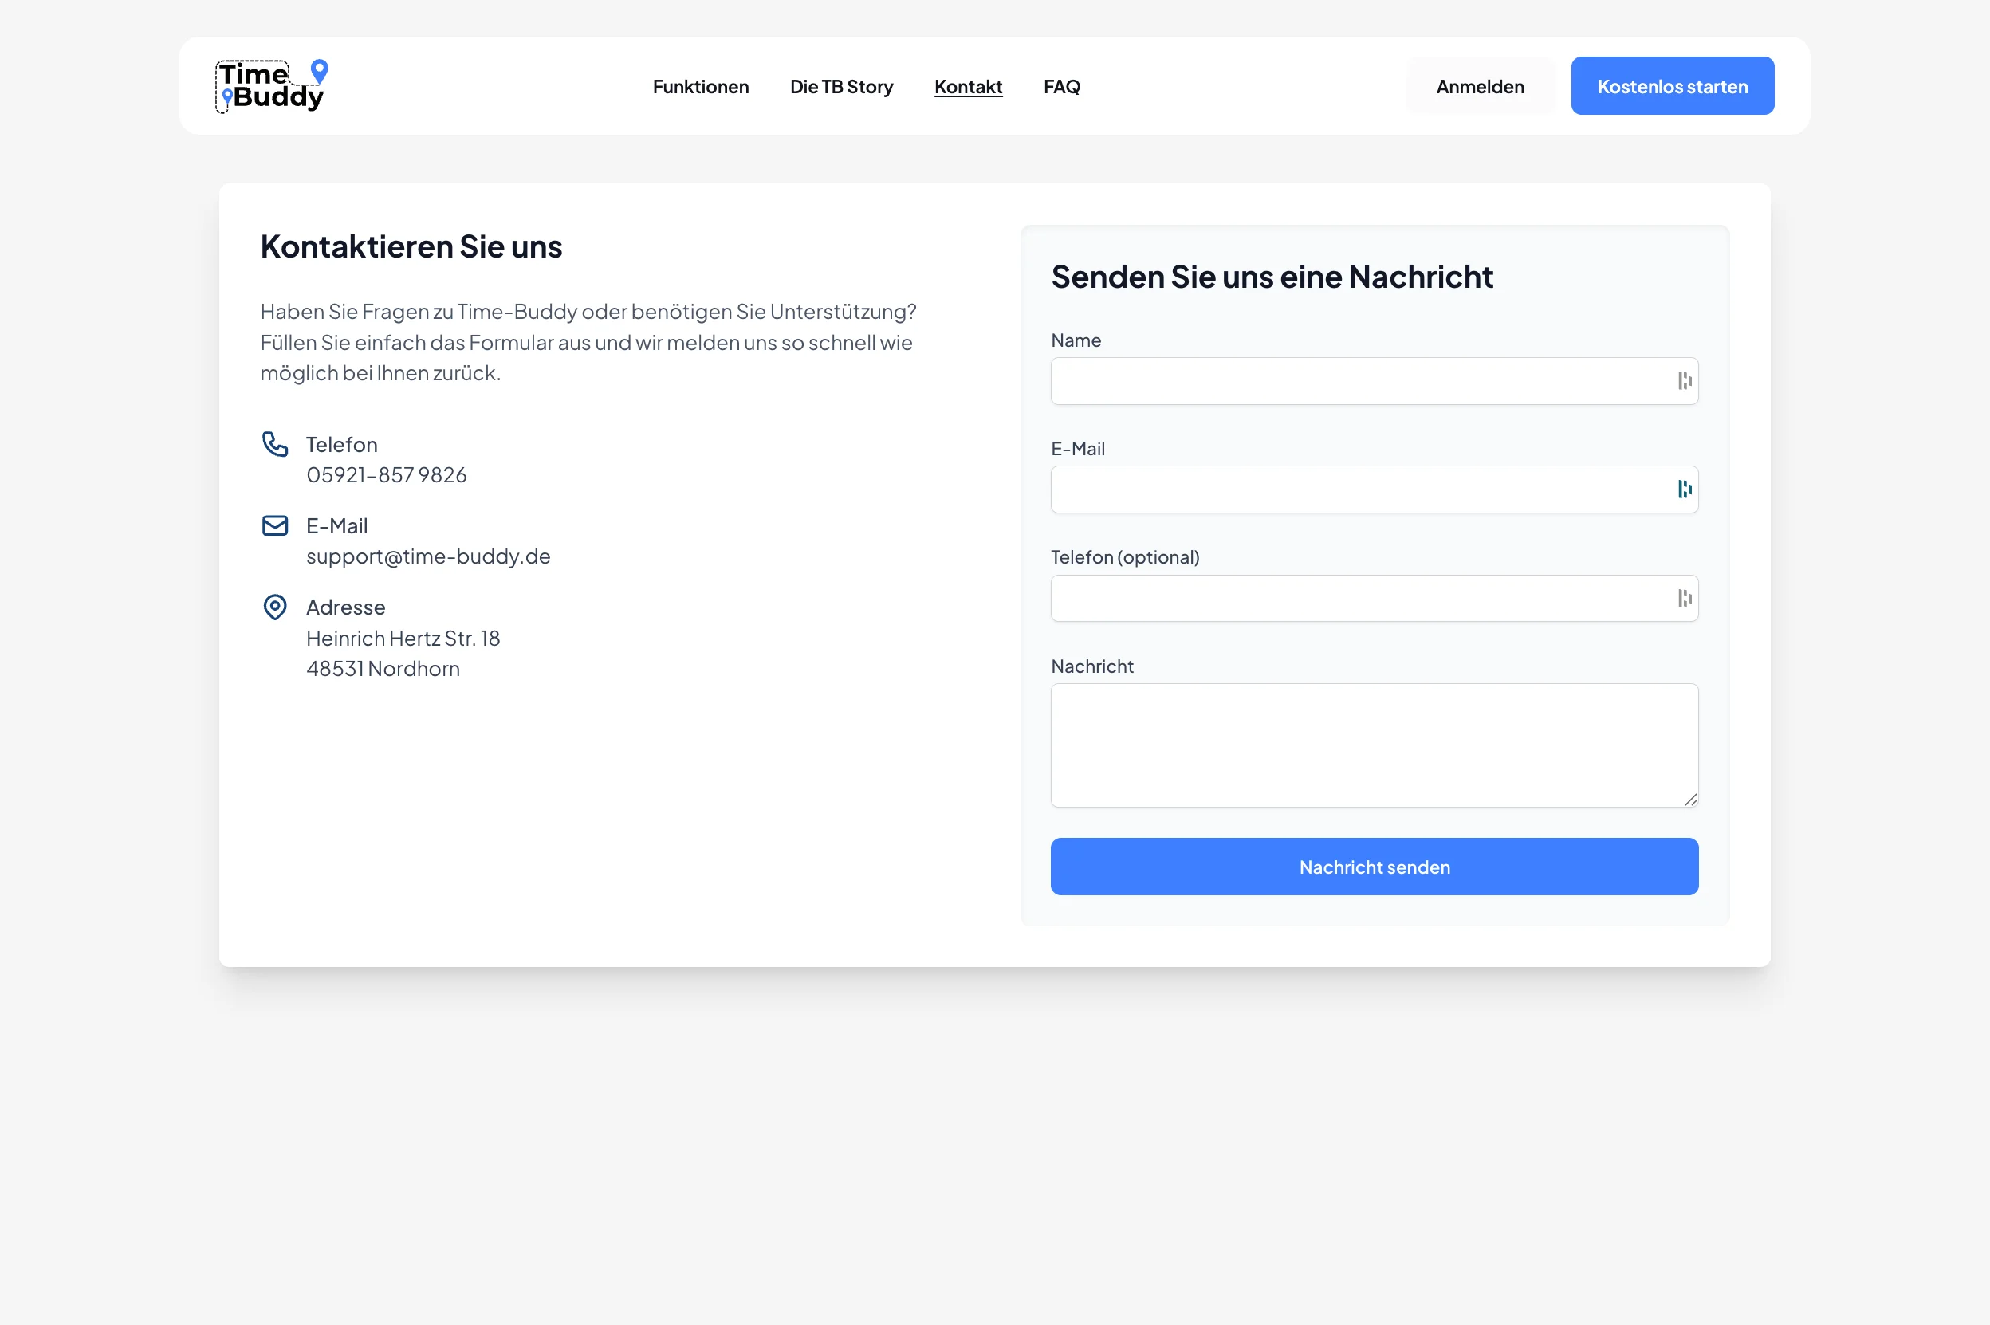1990x1325 pixels.
Task: Select the Kontakt navigation link
Action: pyautogui.click(x=968, y=86)
